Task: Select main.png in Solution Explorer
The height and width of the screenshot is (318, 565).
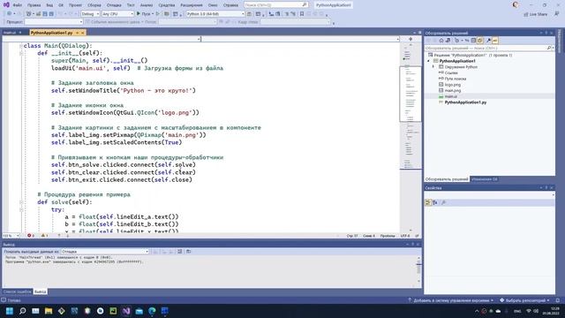Action: (452, 90)
